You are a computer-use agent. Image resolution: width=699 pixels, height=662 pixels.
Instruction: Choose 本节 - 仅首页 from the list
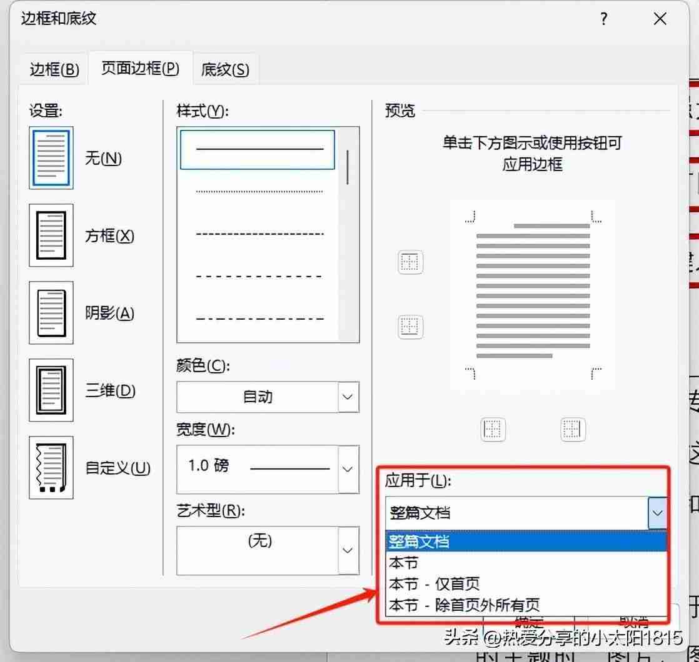(x=438, y=583)
